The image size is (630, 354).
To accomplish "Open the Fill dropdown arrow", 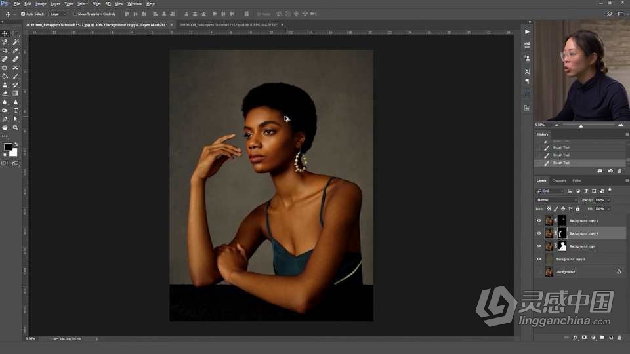I will tap(608, 208).
